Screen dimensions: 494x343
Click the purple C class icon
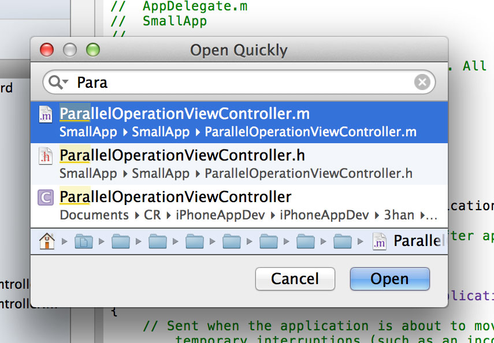click(46, 197)
